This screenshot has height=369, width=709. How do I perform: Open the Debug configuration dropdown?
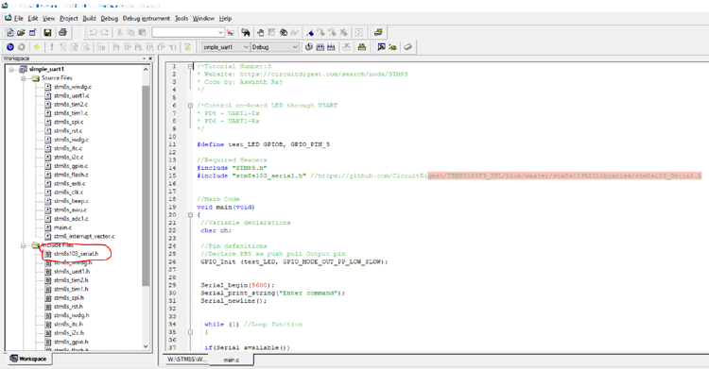(x=274, y=47)
